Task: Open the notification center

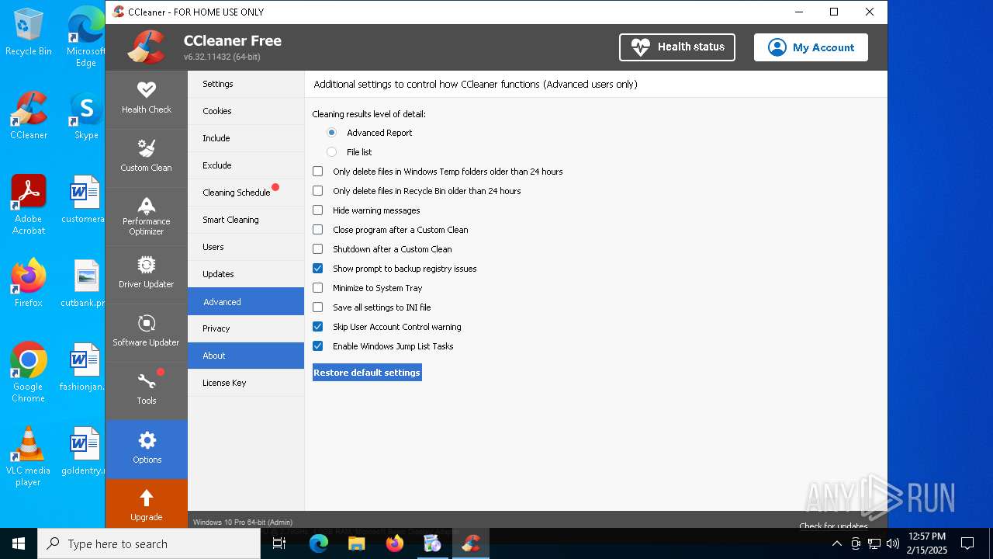Action: (x=967, y=543)
